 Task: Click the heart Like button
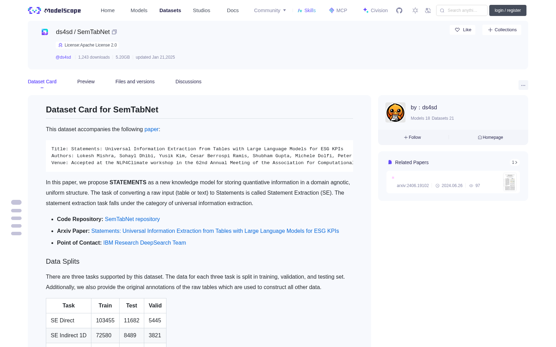(463, 30)
